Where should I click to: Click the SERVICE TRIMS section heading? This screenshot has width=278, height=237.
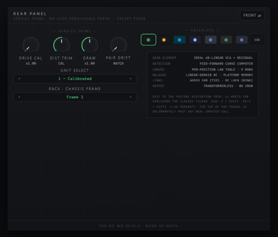tap(75, 31)
